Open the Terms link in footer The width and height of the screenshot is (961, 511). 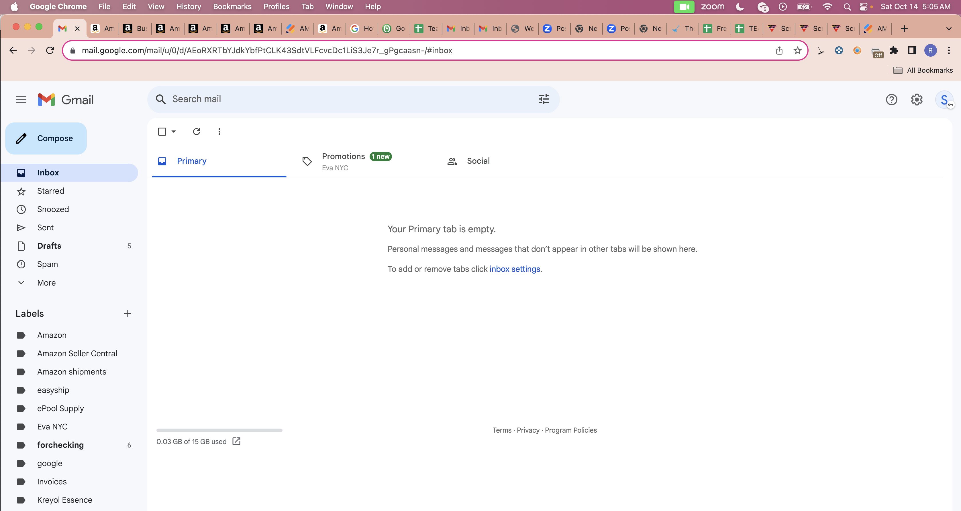pyautogui.click(x=502, y=430)
